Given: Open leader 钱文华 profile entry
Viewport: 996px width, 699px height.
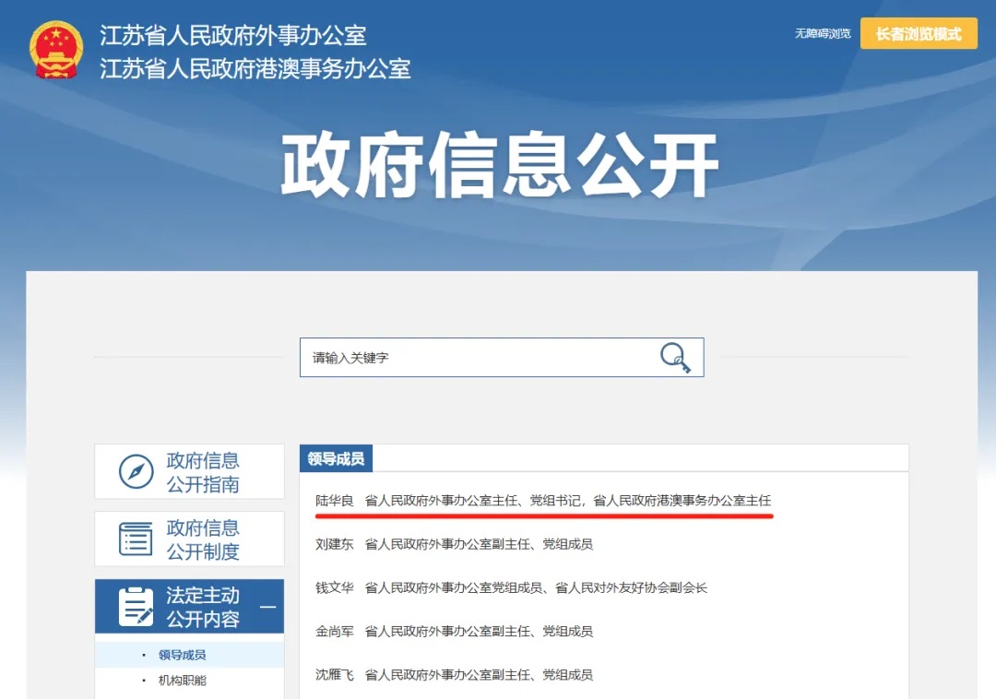Looking at the screenshot, I should pyautogui.click(x=335, y=587).
